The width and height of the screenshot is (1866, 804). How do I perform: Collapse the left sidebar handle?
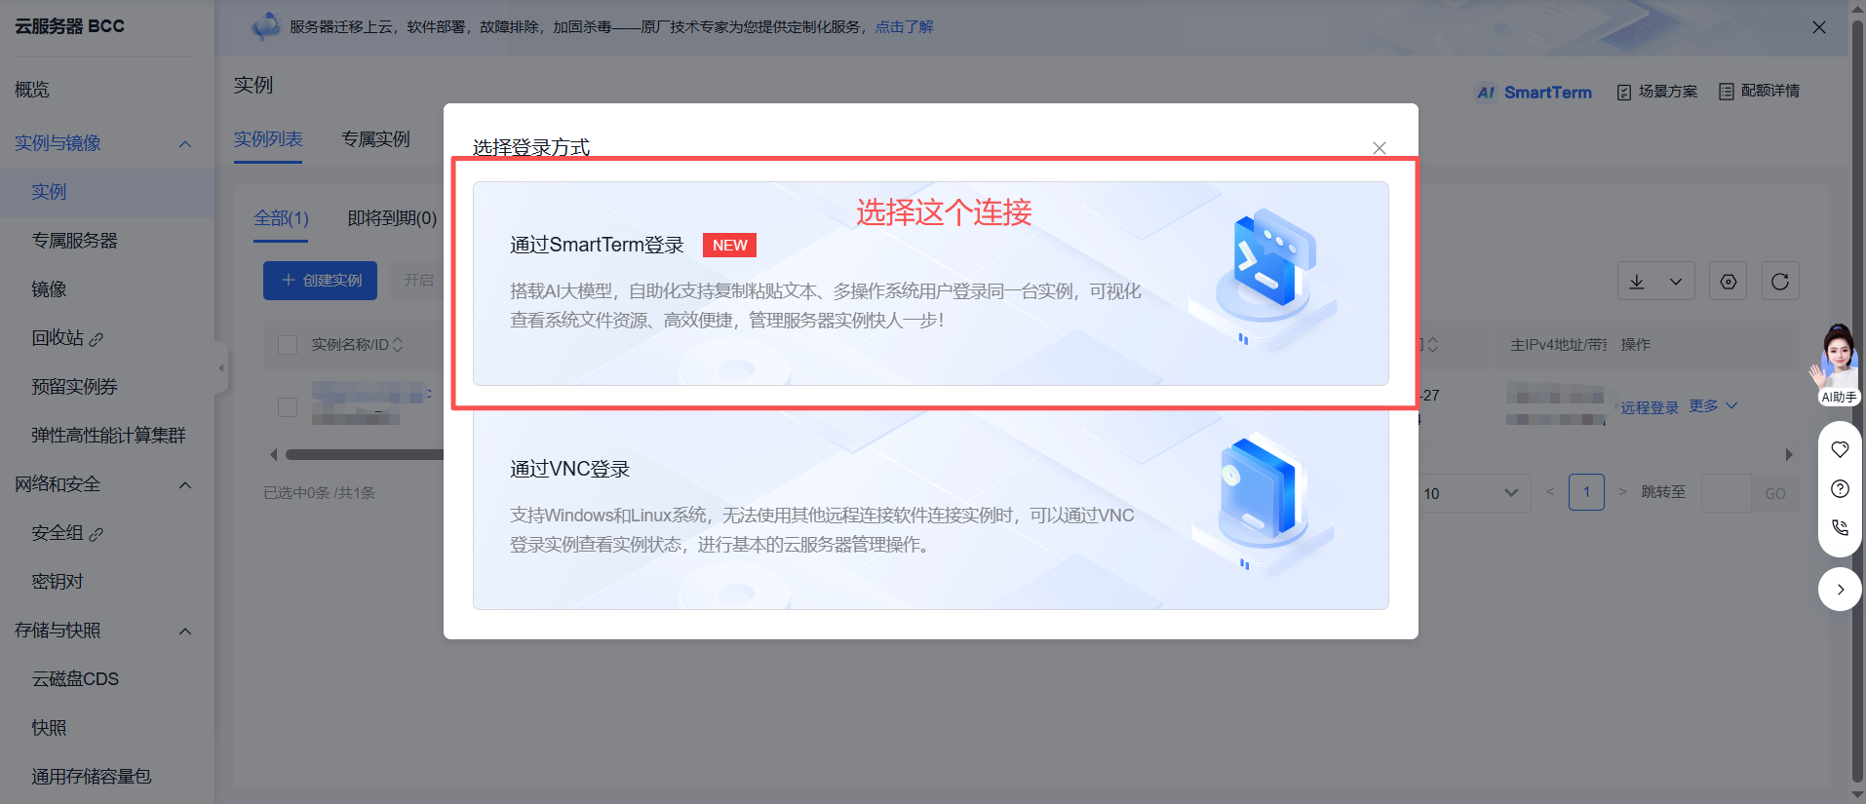tap(221, 368)
